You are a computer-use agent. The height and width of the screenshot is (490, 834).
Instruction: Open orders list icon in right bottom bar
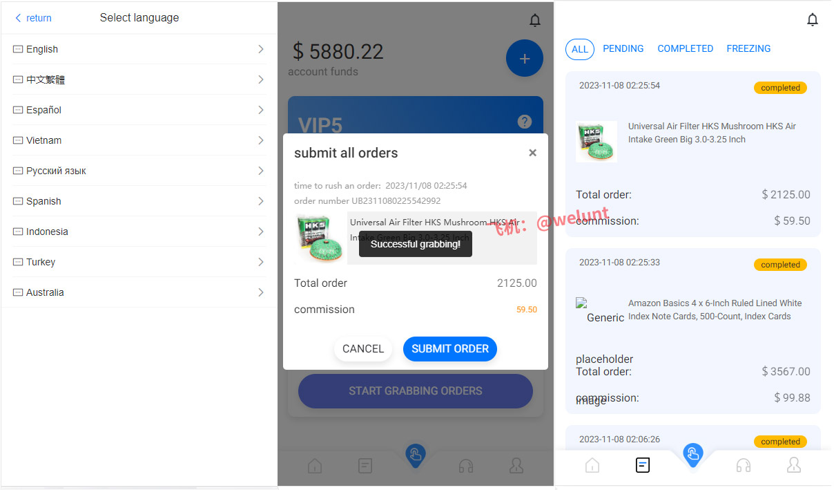[643, 466]
